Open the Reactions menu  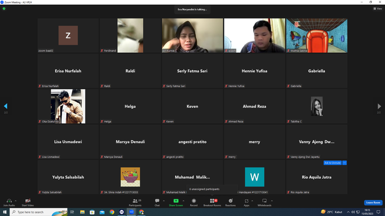pos(230,202)
